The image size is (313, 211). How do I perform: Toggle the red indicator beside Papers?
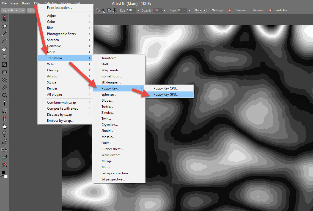point(270,10)
